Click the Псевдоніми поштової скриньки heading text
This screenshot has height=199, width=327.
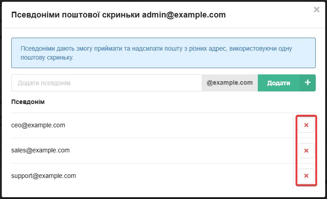click(75, 15)
